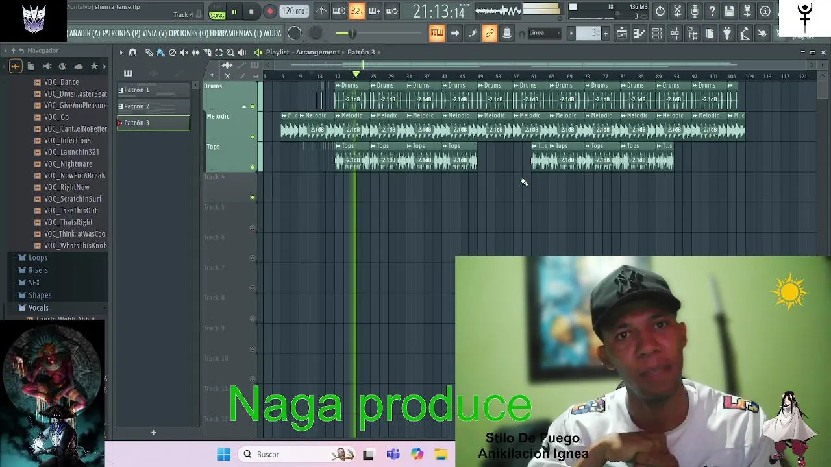Image resolution: width=831 pixels, height=467 pixels.
Task: Toggle the playlist magnet snap icon
Action: (133, 53)
